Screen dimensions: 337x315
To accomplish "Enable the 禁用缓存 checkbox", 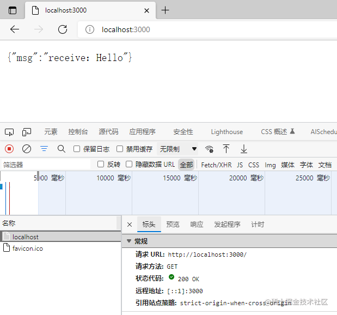I will point(120,149).
